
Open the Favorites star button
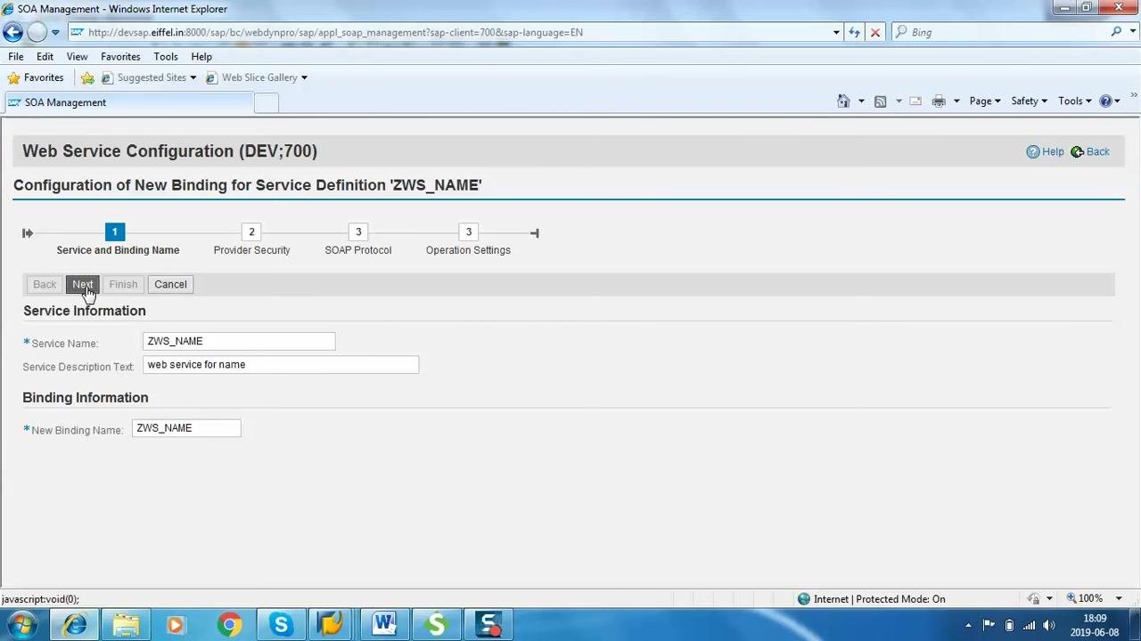pyautogui.click(x=36, y=77)
